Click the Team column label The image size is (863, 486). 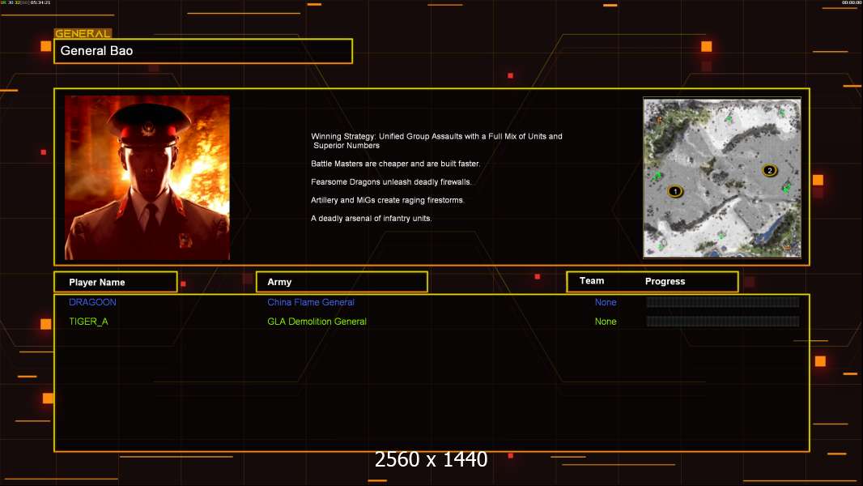click(592, 281)
